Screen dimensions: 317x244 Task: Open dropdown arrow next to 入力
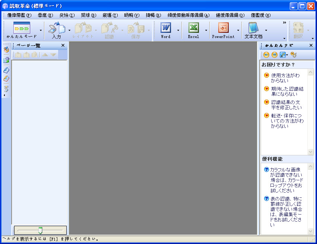(69, 31)
